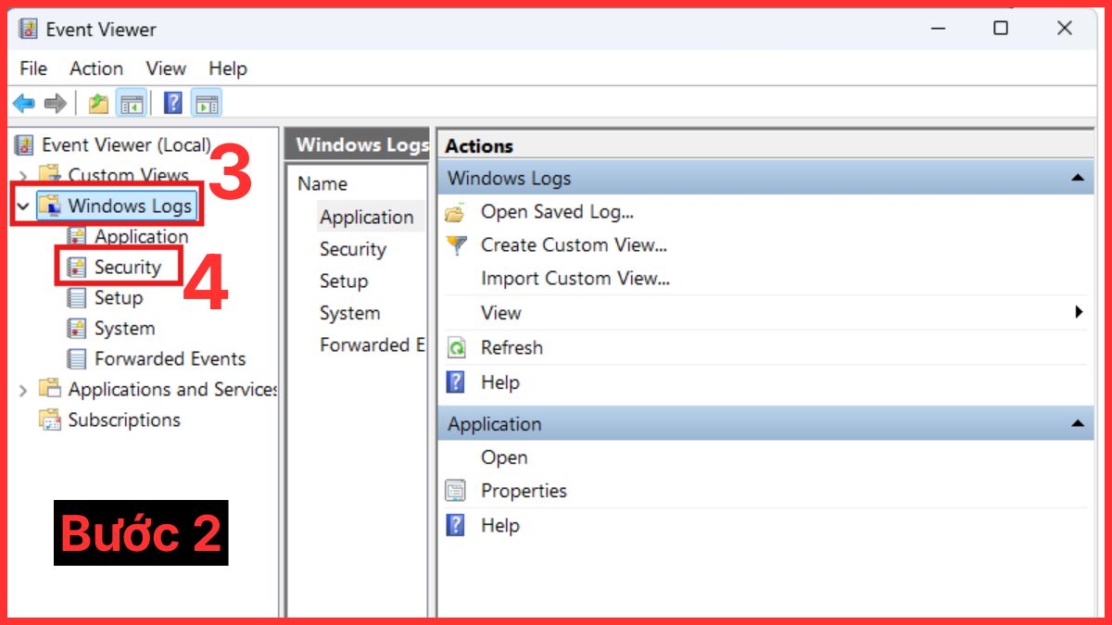1112x625 pixels.
Task: Select Security row in center list
Action: (353, 249)
